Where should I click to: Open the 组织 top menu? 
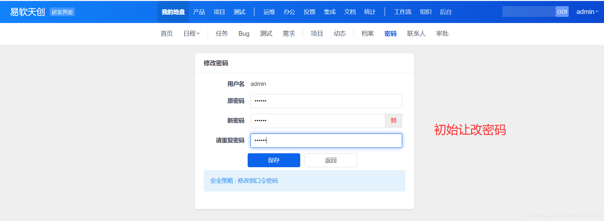point(426,12)
